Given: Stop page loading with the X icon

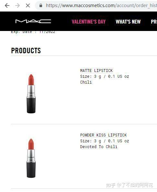Looking at the screenshot, I should 28,5.
